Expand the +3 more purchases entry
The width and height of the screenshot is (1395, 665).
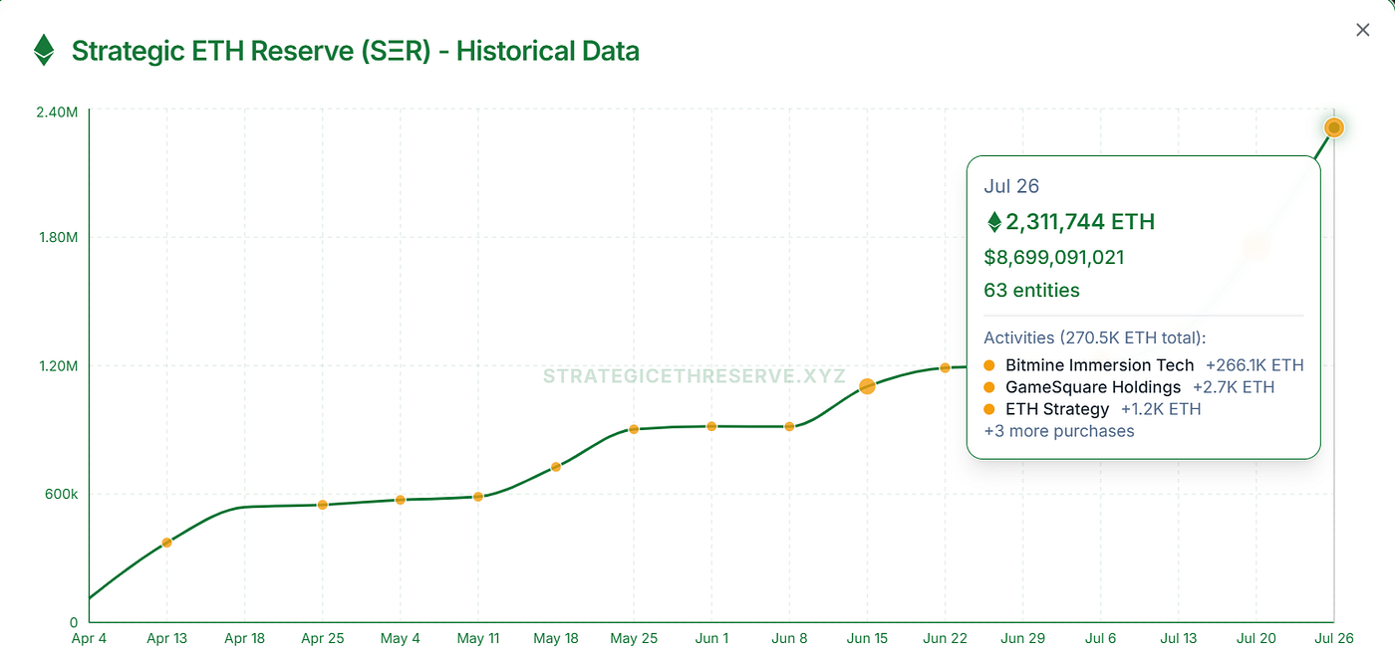point(1058,431)
